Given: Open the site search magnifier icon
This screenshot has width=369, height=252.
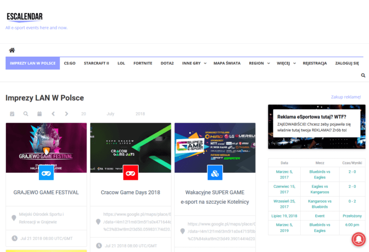Looking at the screenshot, I should 363,76.
